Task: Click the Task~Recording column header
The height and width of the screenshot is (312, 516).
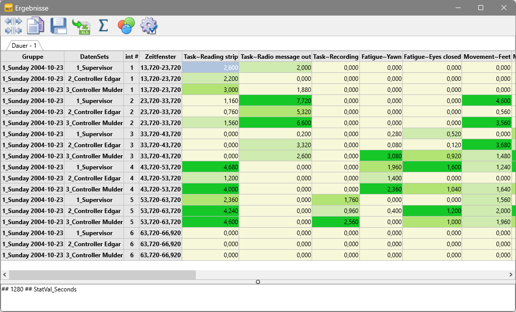Action: point(336,56)
